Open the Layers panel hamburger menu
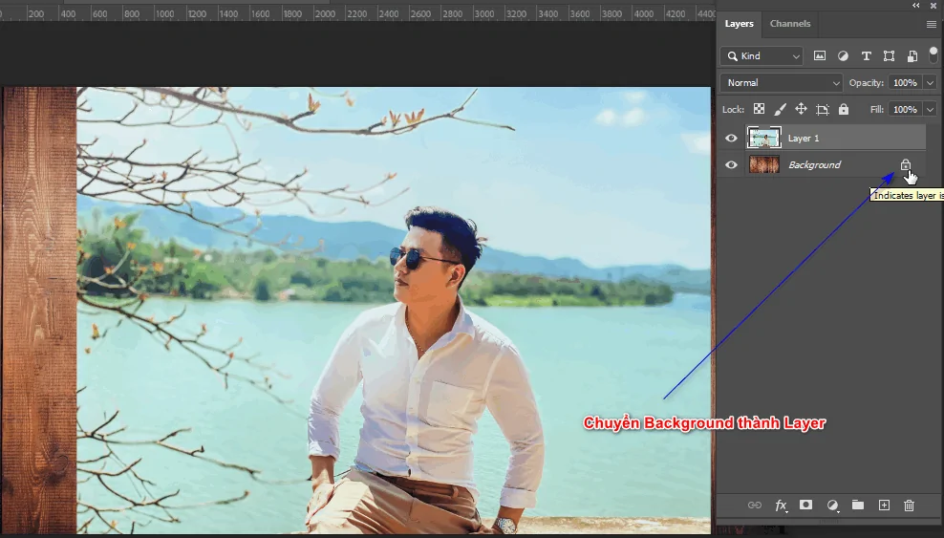The width and height of the screenshot is (944, 538). [931, 24]
